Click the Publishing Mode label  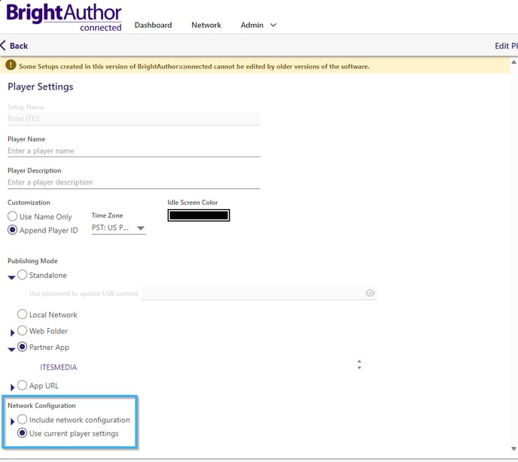tap(32, 261)
